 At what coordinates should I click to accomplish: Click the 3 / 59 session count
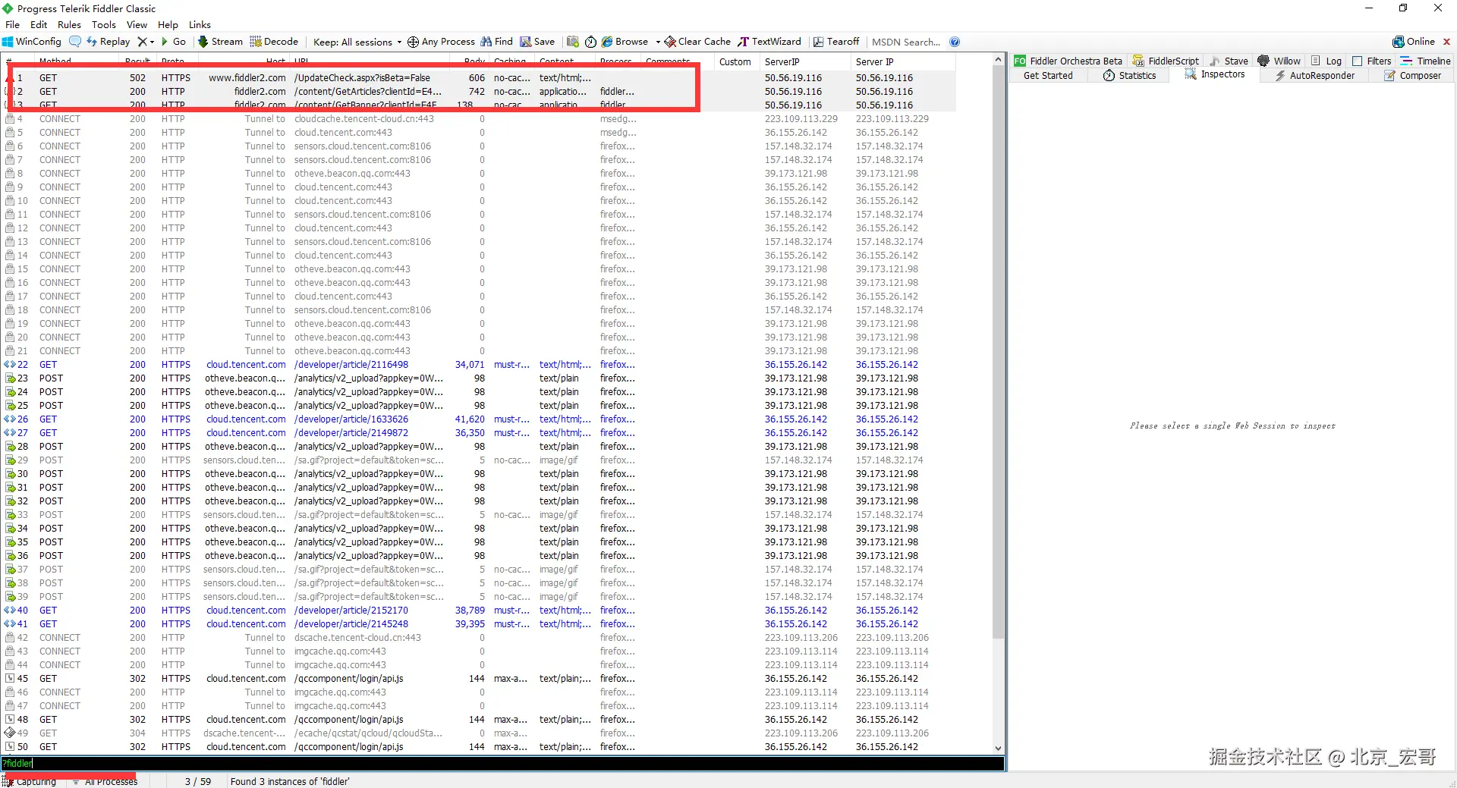(x=198, y=781)
